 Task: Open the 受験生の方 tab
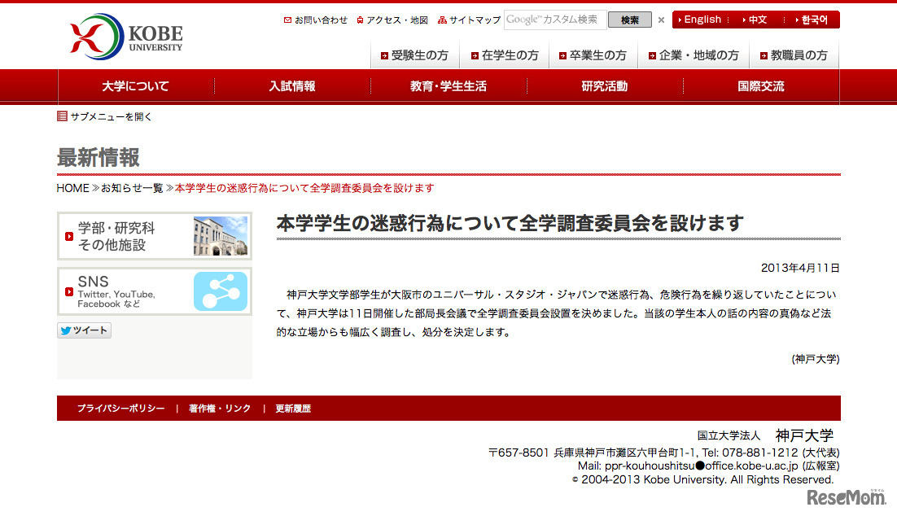414,55
